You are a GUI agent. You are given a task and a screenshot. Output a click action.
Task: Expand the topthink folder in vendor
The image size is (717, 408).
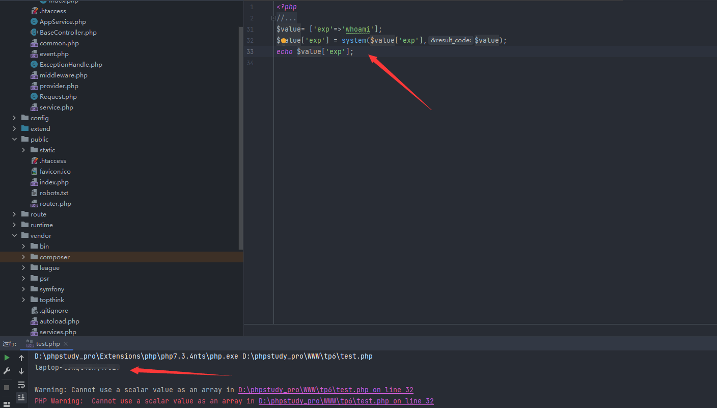[23, 300]
